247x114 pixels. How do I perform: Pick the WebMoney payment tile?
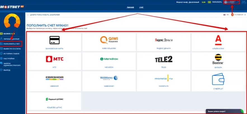tap(109, 78)
